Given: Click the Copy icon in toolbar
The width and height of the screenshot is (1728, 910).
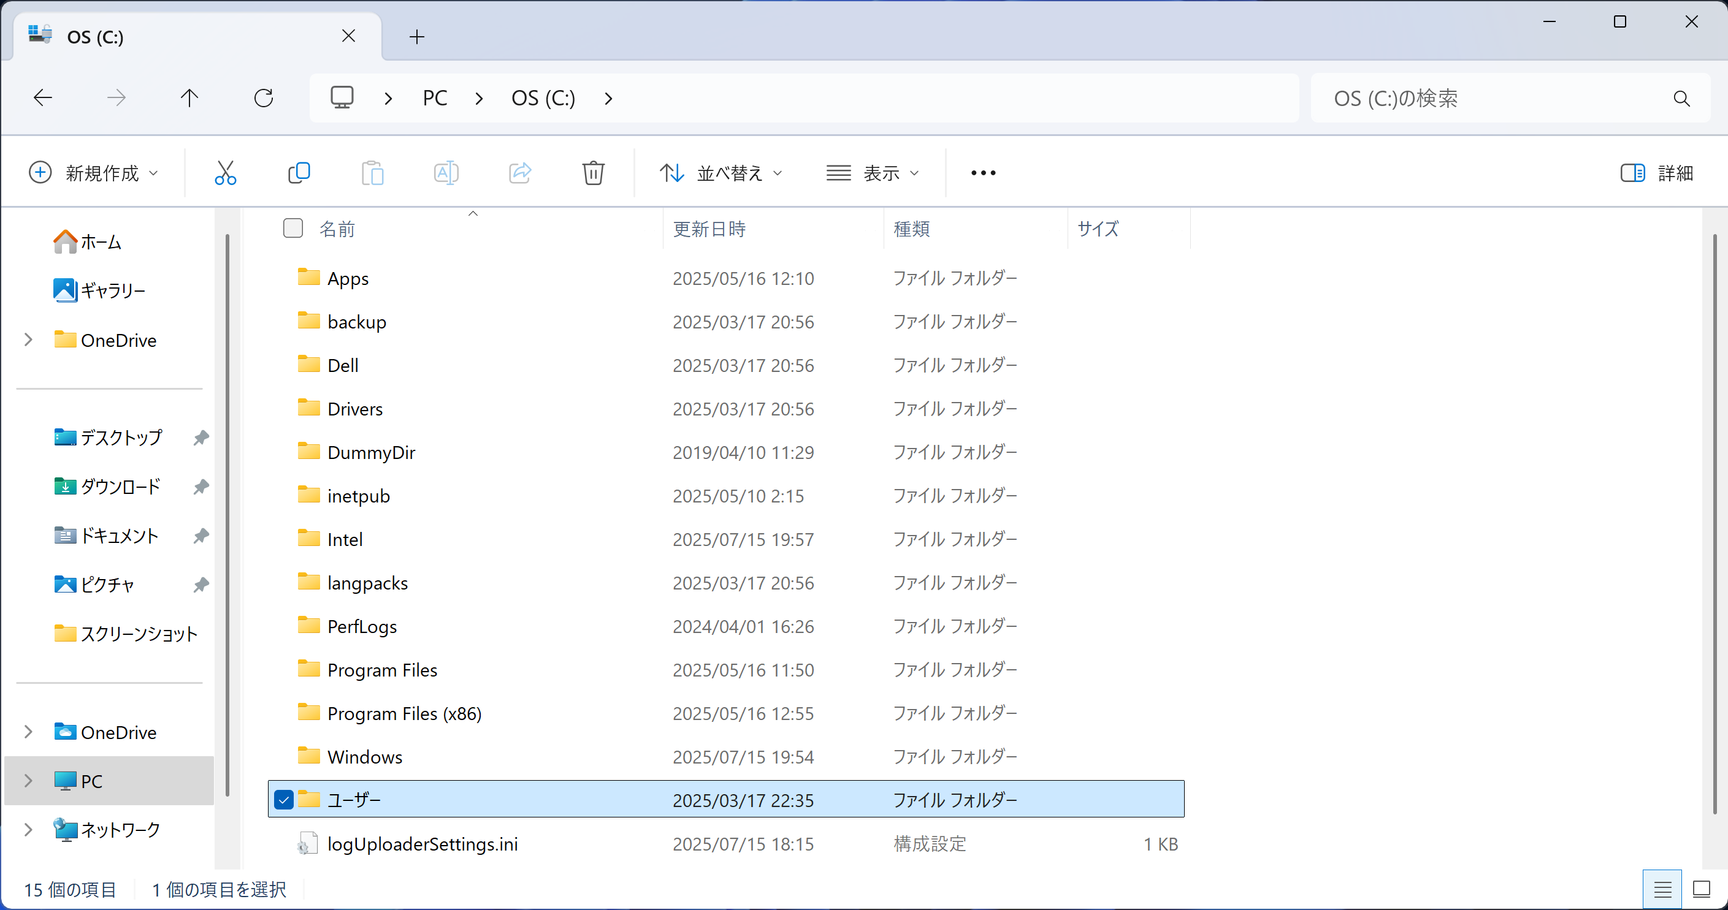Looking at the screenshot, I should (299, 173).
